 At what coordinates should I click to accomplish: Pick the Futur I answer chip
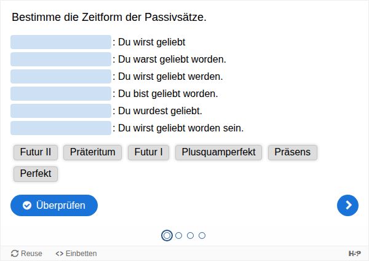(148, 152)
